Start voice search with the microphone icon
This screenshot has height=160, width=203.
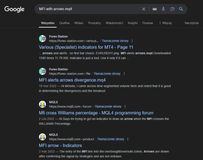point(163,9)
